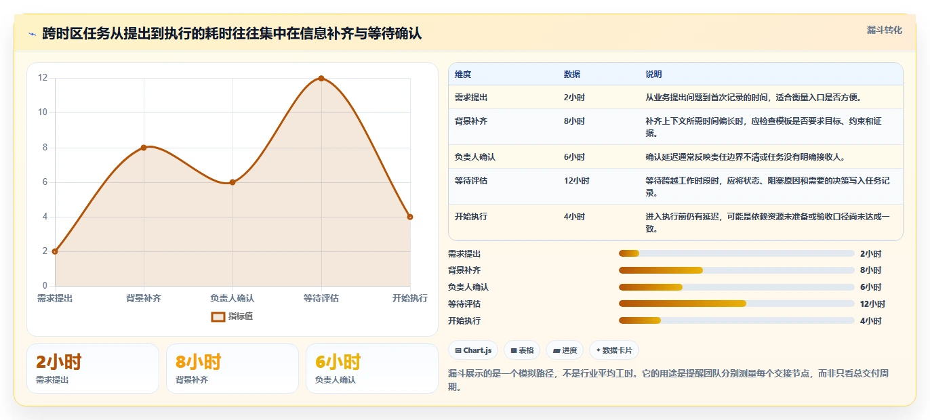Click the 12小时 value beside the 等待评估 bar
The width and height of the screenshot is (930, 420).
click(872, 304)
